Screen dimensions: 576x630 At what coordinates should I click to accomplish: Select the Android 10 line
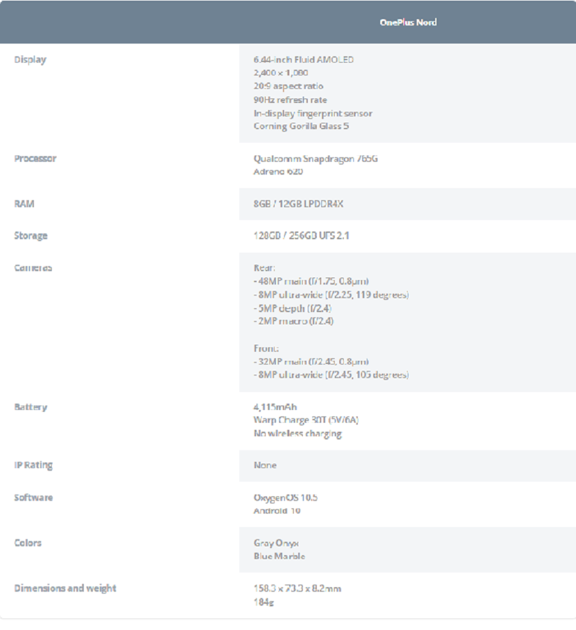pos(277,510)
